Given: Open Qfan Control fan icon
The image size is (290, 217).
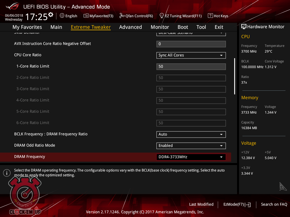Looking at the screenshot, I should [122, 16].
